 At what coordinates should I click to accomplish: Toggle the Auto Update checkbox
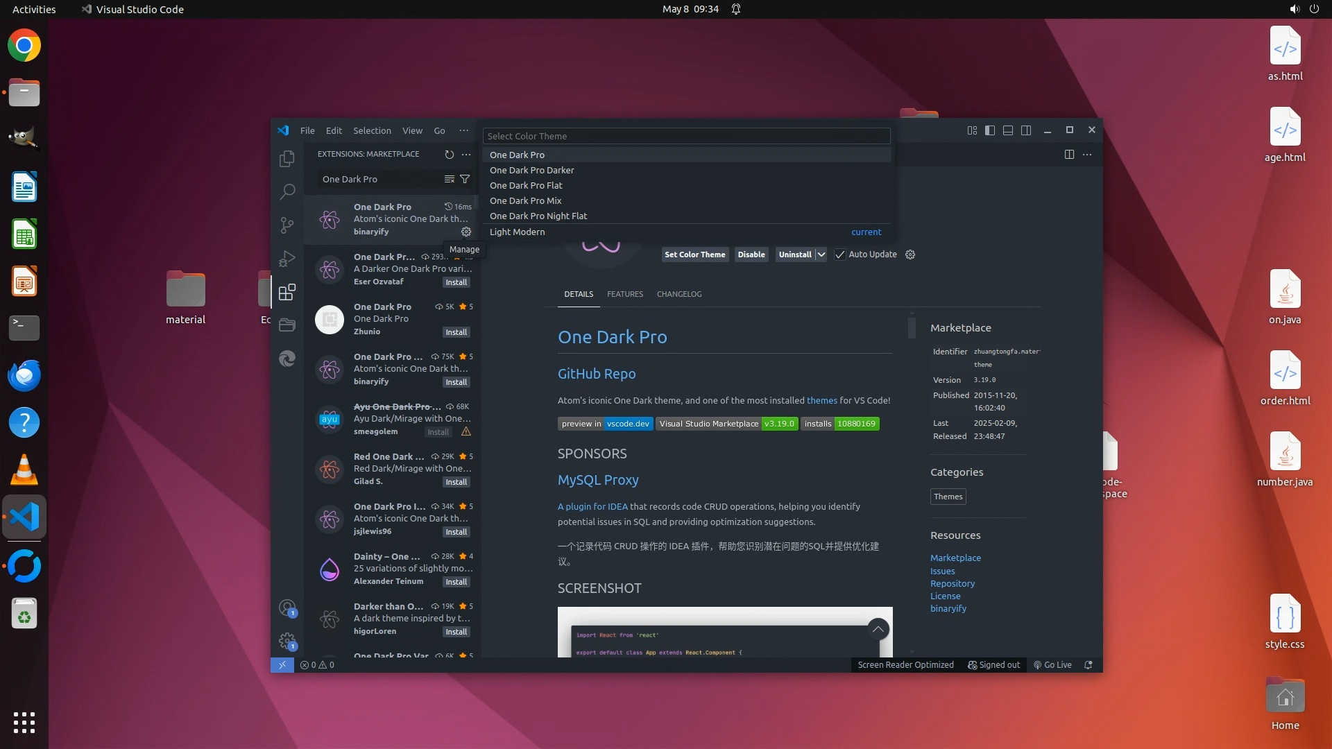coord(839,255)
